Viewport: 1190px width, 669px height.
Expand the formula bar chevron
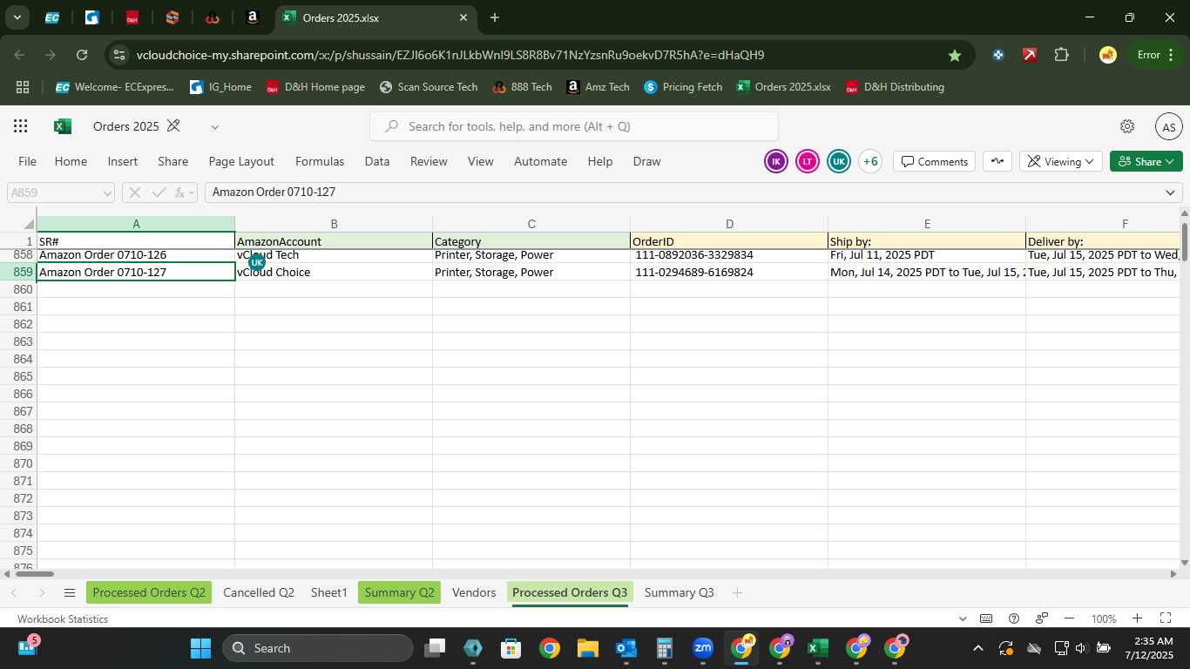[x=1170, y=193]
